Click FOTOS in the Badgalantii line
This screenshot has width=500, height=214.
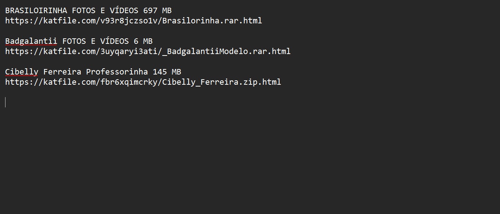pos(74,41)
